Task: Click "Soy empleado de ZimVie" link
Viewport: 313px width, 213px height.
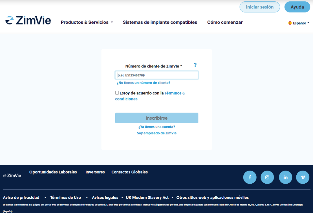Action: click(x=156, y=133)
